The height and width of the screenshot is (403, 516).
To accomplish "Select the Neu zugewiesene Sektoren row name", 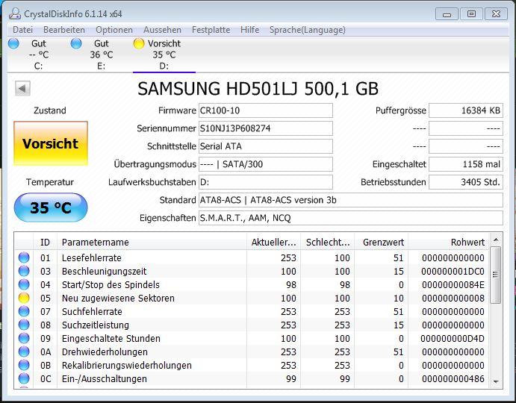I will [x=118, y=298].
